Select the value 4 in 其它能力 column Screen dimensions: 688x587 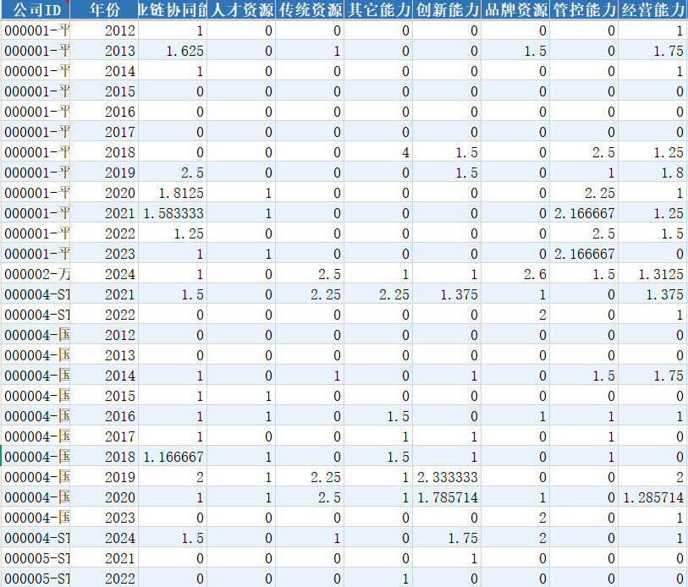coord(378,152)
